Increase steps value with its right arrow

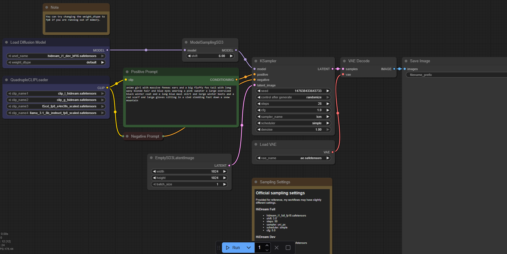click(x=328, y=104)
